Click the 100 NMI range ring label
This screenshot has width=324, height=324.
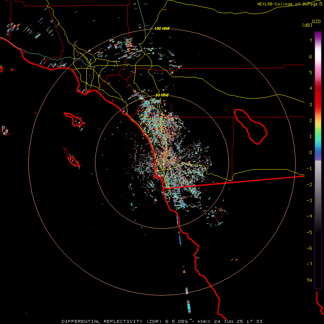(162, 28)
